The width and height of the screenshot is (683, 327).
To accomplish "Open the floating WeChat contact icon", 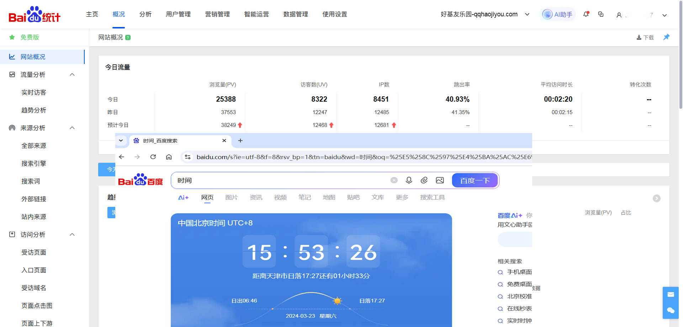I will (671, 310).
